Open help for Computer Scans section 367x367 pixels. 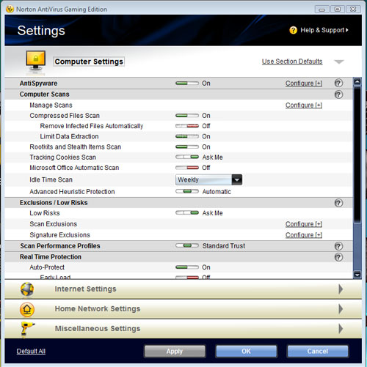coord(338,94)
